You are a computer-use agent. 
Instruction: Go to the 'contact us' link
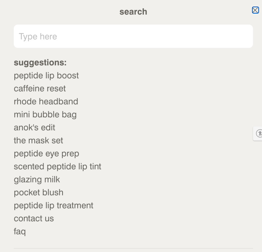(x=34, y=218)
